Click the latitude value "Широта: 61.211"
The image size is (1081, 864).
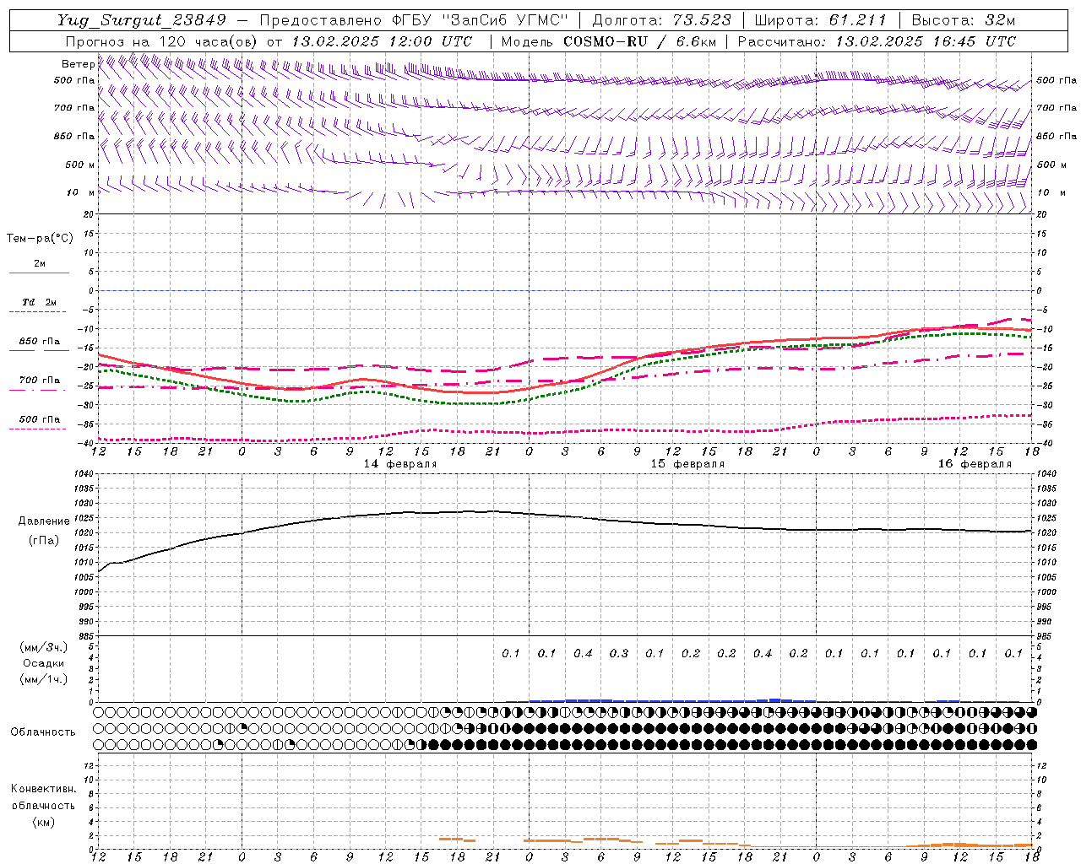pyautogui.click(x=821, y=20)
